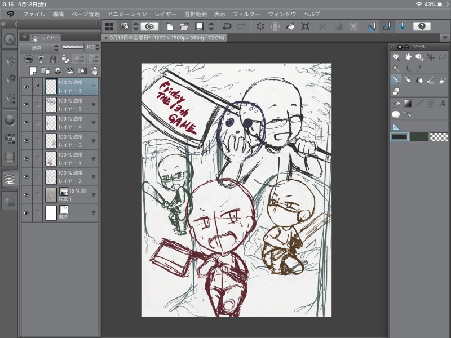Select the Zoom magnifier tool
Viewport: 451px width, 338px height.
point(396,57)
